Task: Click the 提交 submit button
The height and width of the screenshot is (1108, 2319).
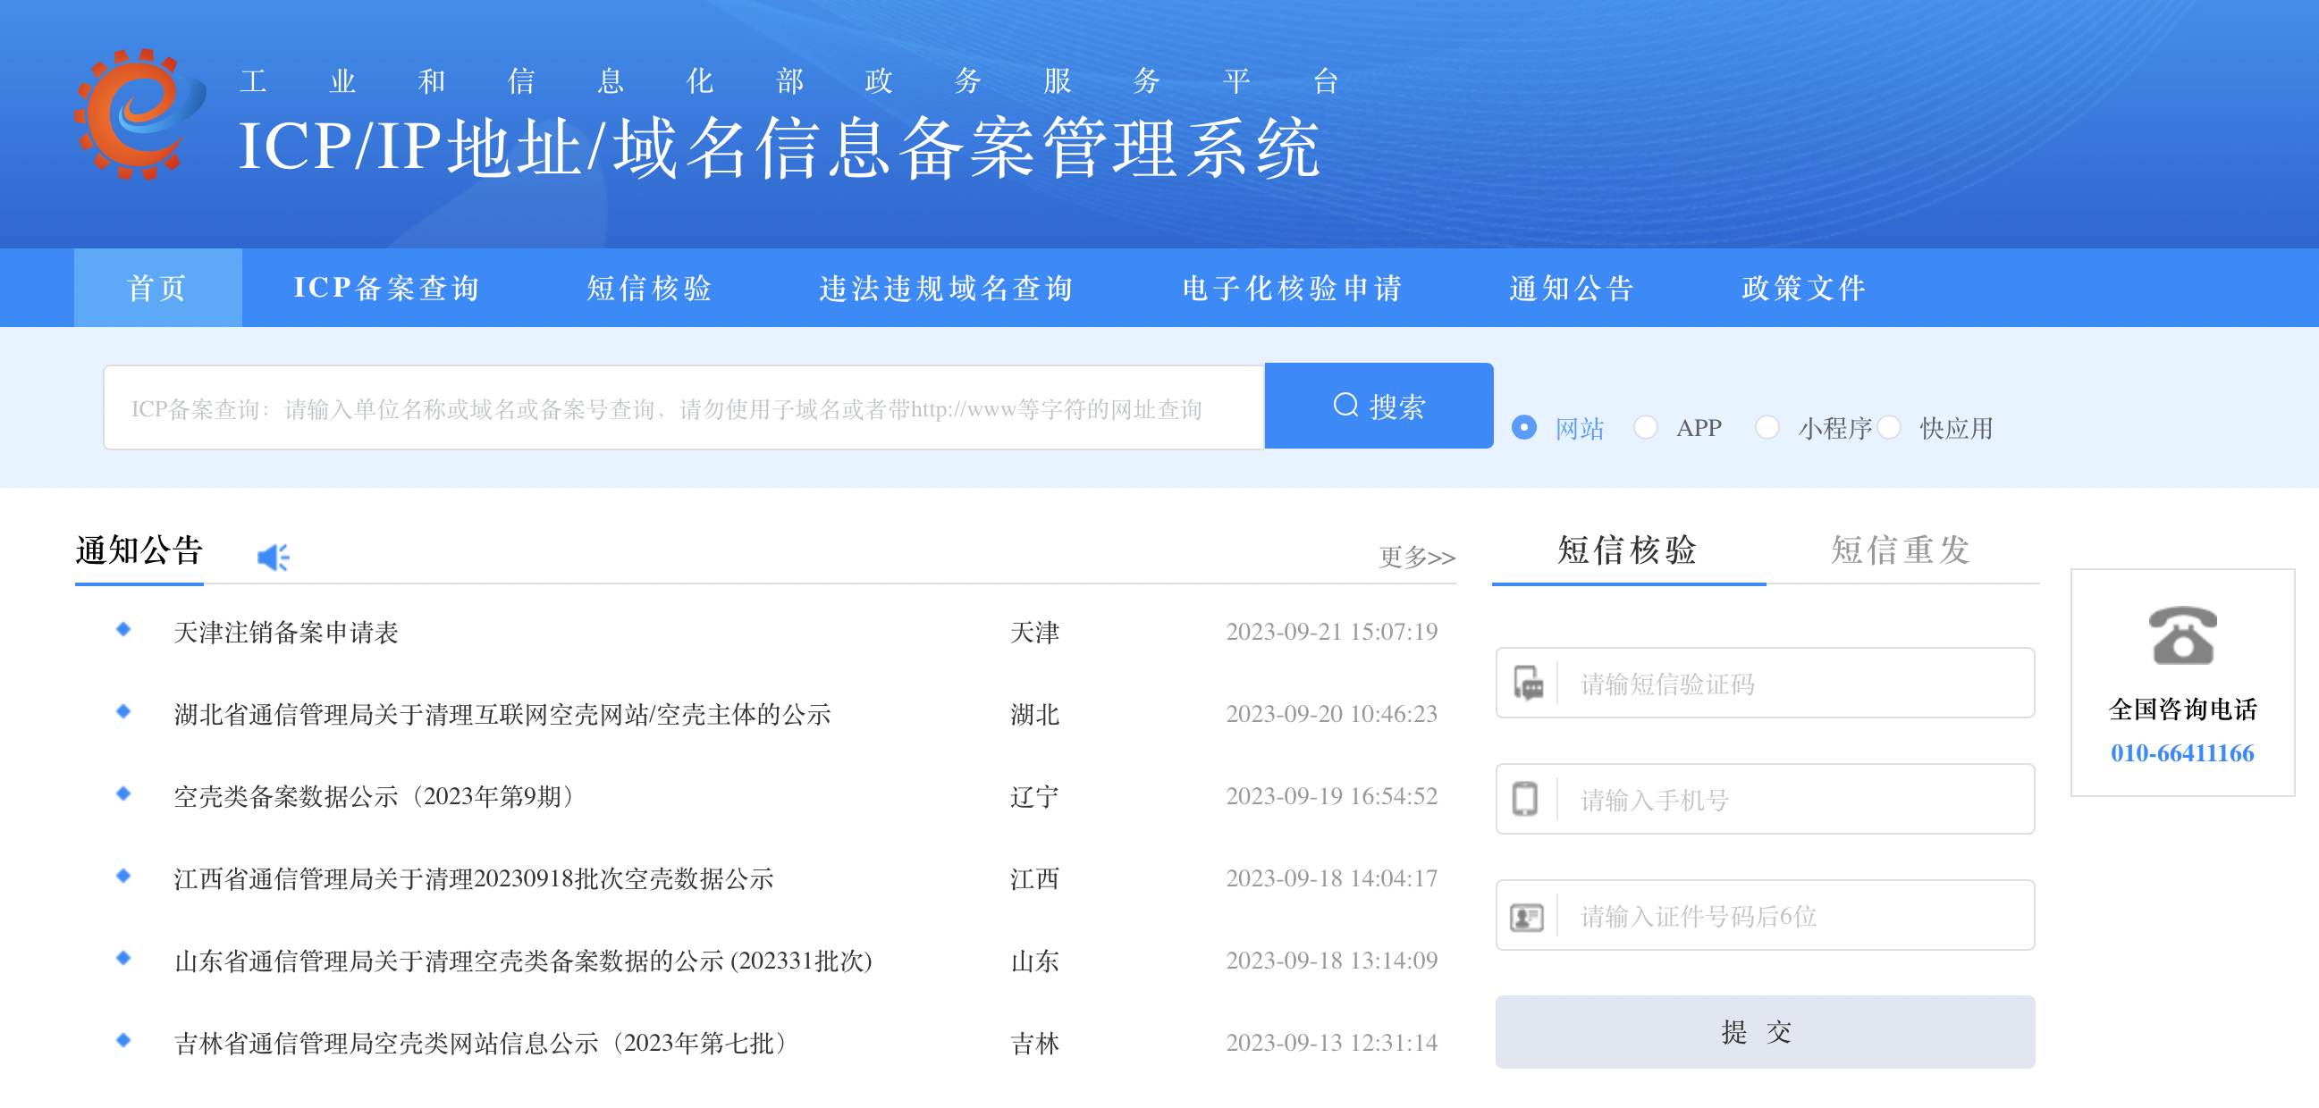Action: 1764,1031
